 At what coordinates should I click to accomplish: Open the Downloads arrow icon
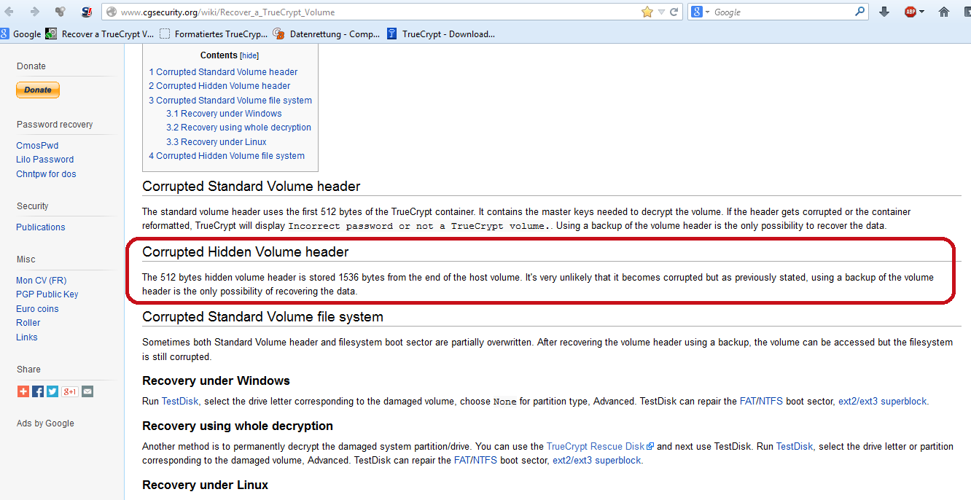pos(884,12)
